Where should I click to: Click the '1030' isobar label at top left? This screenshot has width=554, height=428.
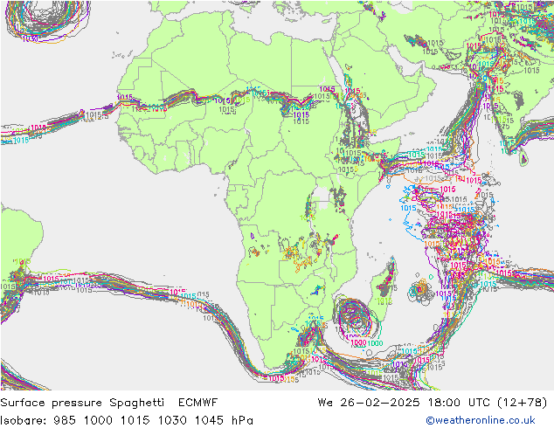click(30, 38)
